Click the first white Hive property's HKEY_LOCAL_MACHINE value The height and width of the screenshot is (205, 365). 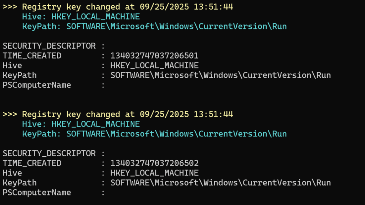tap(154, 66)
